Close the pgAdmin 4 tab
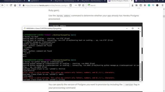 [x=51, y=1]
